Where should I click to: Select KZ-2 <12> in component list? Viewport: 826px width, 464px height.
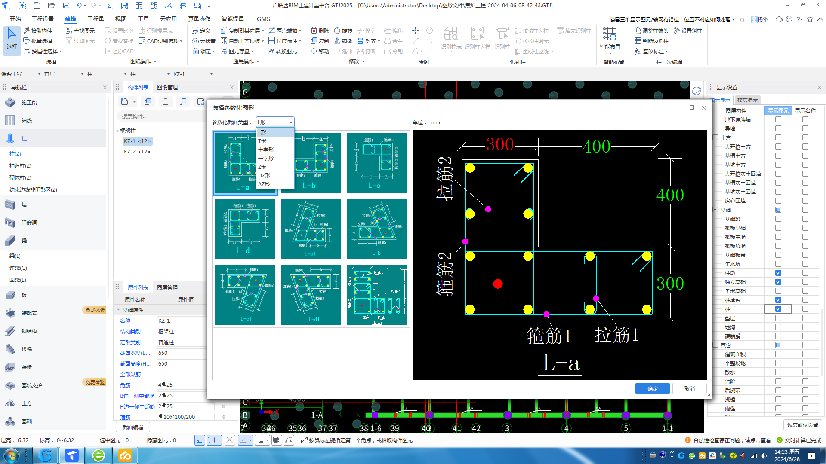[137, 151]
